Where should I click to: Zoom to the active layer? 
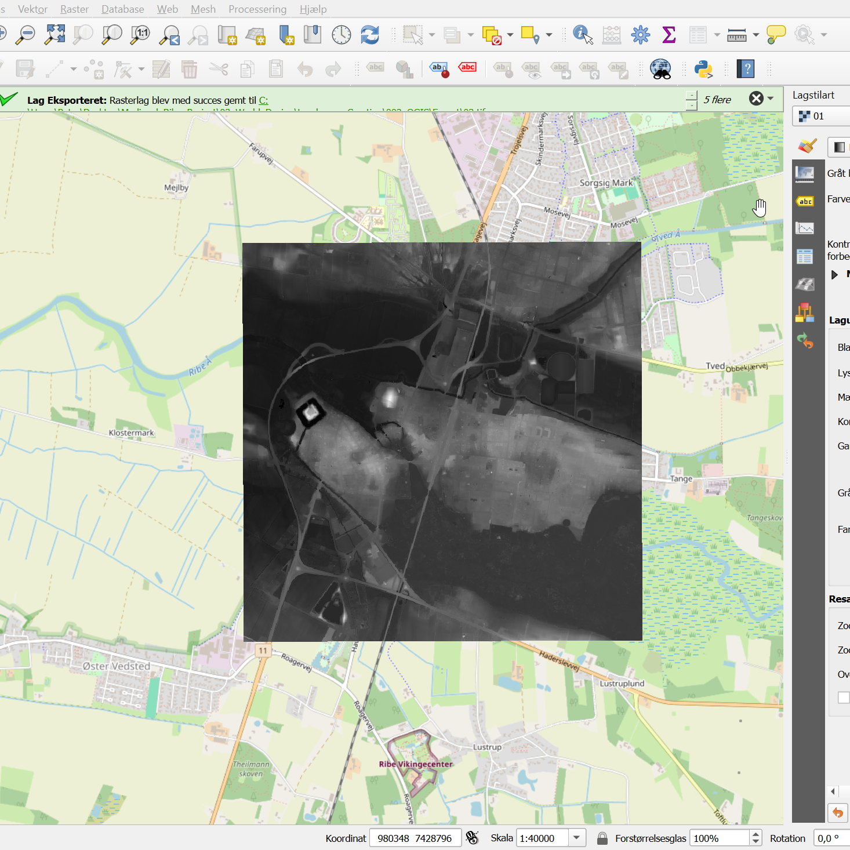(111, 35)
